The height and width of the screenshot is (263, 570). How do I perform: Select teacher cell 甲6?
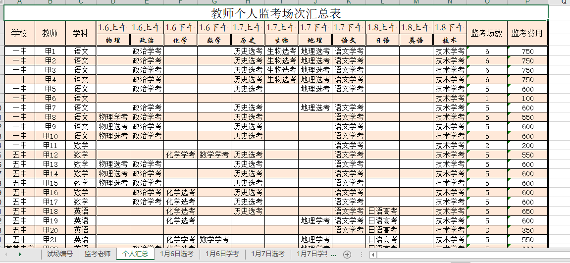pos(50,98)
